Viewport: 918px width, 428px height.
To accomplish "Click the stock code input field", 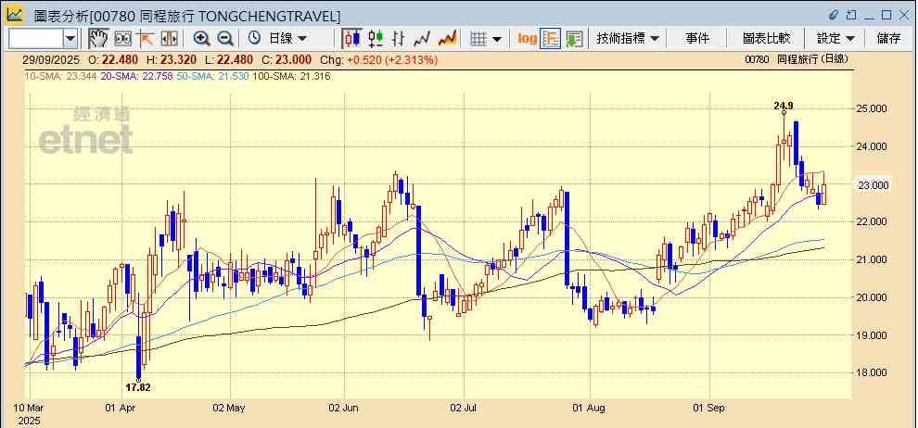I will click(35, 39).
